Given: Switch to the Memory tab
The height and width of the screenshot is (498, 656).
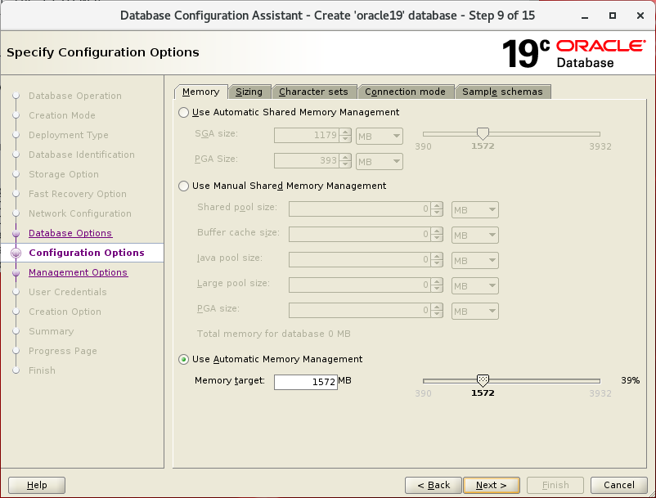Looking at the screenshot, I should (x=201, y=92).
